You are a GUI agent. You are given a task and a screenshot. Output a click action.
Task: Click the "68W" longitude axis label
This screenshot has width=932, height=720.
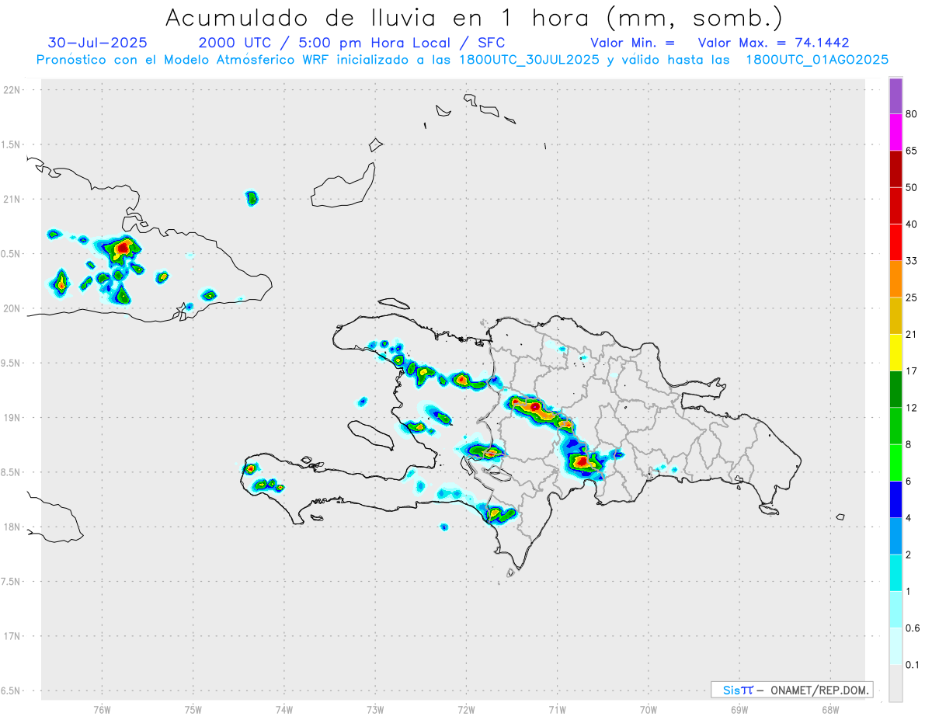(x=830, y=710)
